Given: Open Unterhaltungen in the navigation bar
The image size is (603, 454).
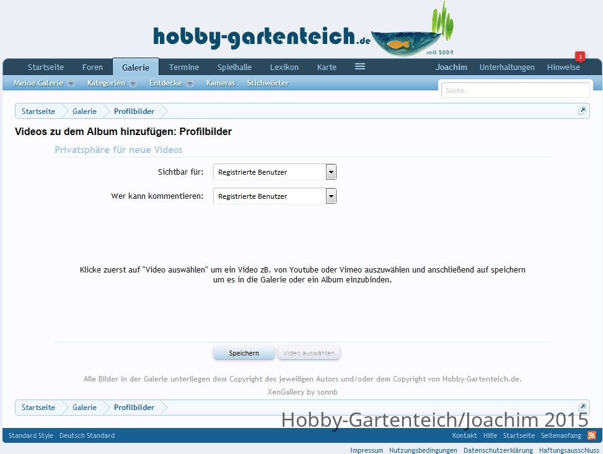Looking at the screenshot, I should point(507,67).
